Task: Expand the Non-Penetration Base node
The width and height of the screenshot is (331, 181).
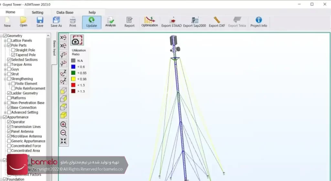Action: click(5, 103)
